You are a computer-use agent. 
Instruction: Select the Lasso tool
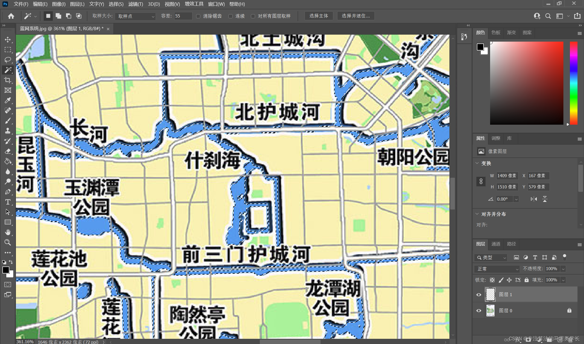(x=8, y=60)
